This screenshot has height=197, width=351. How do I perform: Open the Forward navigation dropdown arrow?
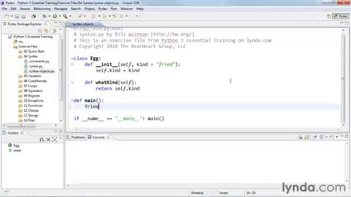coord(127,16)
